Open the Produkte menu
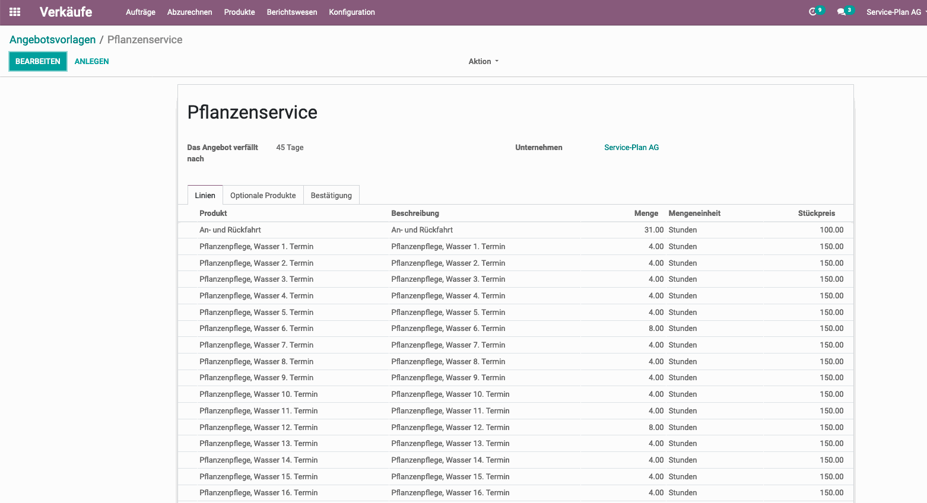927x503 pixels. [240, 12]
